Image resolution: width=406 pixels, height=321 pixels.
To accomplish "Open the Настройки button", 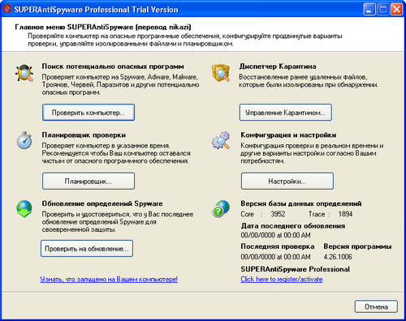I will 287,181.
